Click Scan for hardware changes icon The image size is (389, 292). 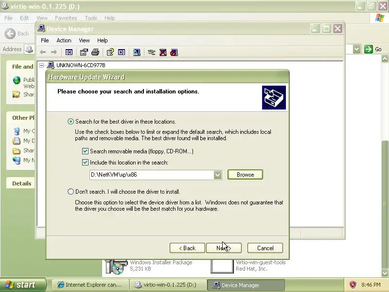(x=137, y=52)
